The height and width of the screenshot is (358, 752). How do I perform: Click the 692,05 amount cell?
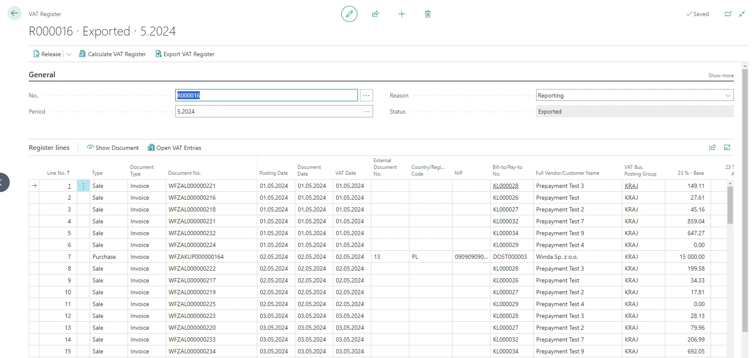click(696, 351)
